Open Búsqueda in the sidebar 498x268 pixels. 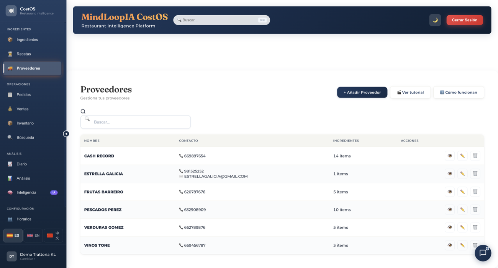pyautogui.click(x=32, y=137)
